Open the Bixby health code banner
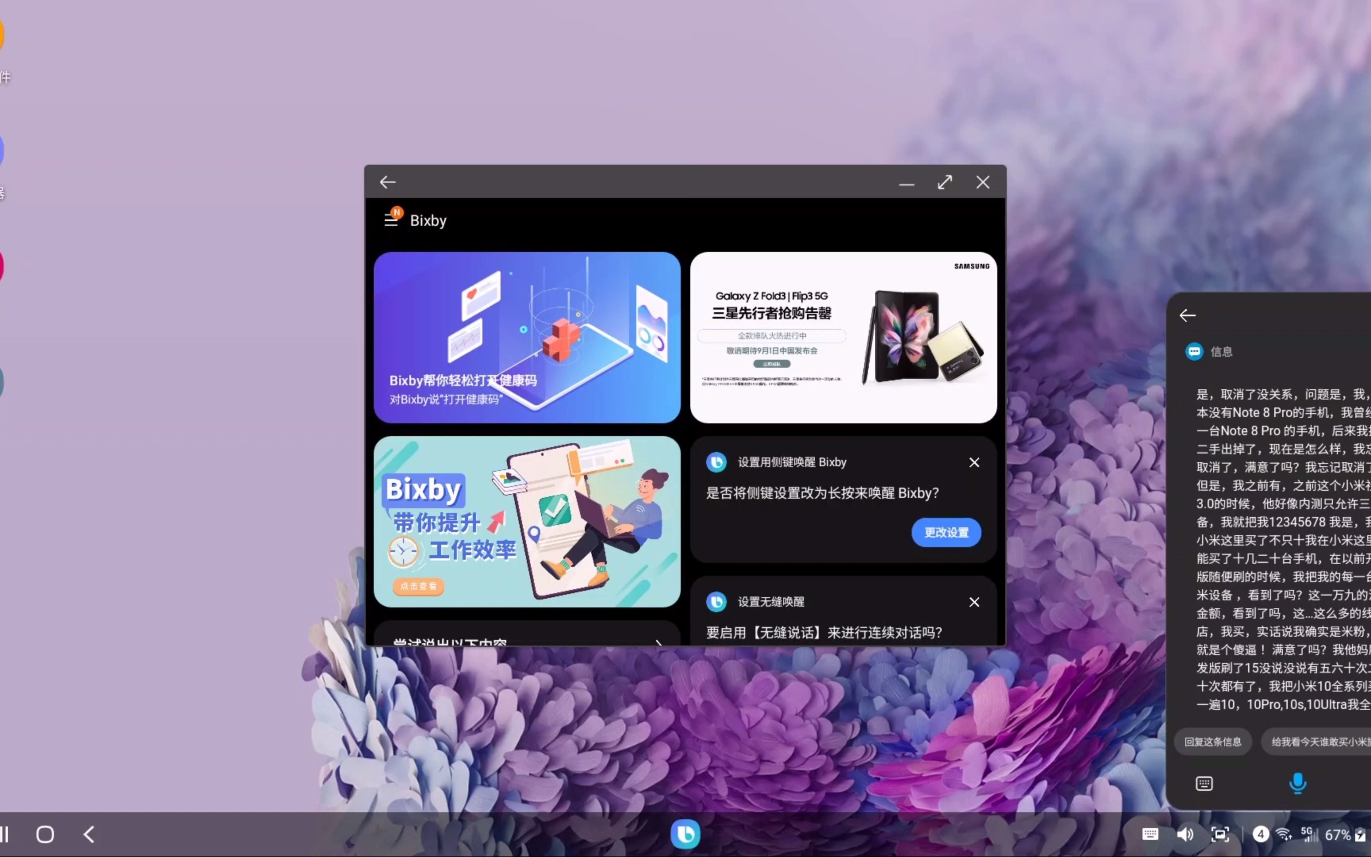Image resolution: width=1371 pixels, height=857 pixels. pos(527,337)
